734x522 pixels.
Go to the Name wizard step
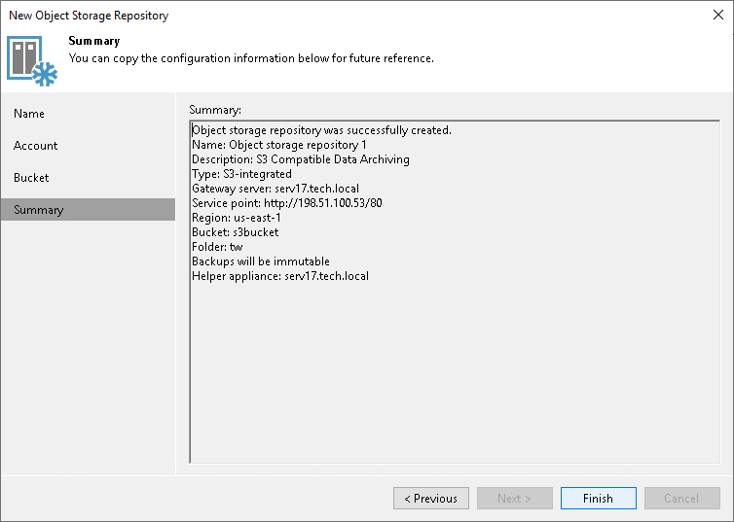tap(29, 114)
